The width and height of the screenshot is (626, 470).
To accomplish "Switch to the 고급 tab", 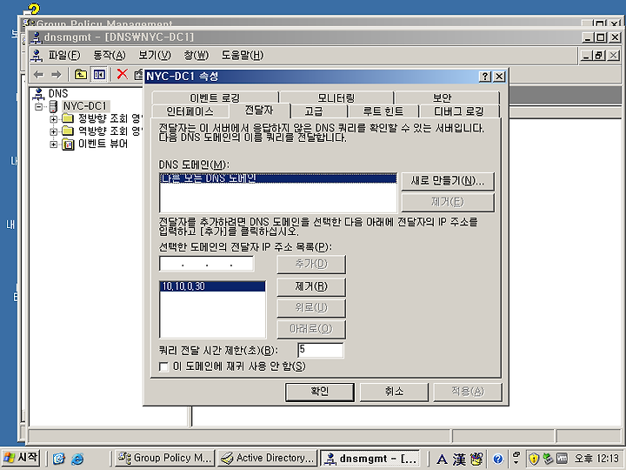I will click(x=318, y=111).
